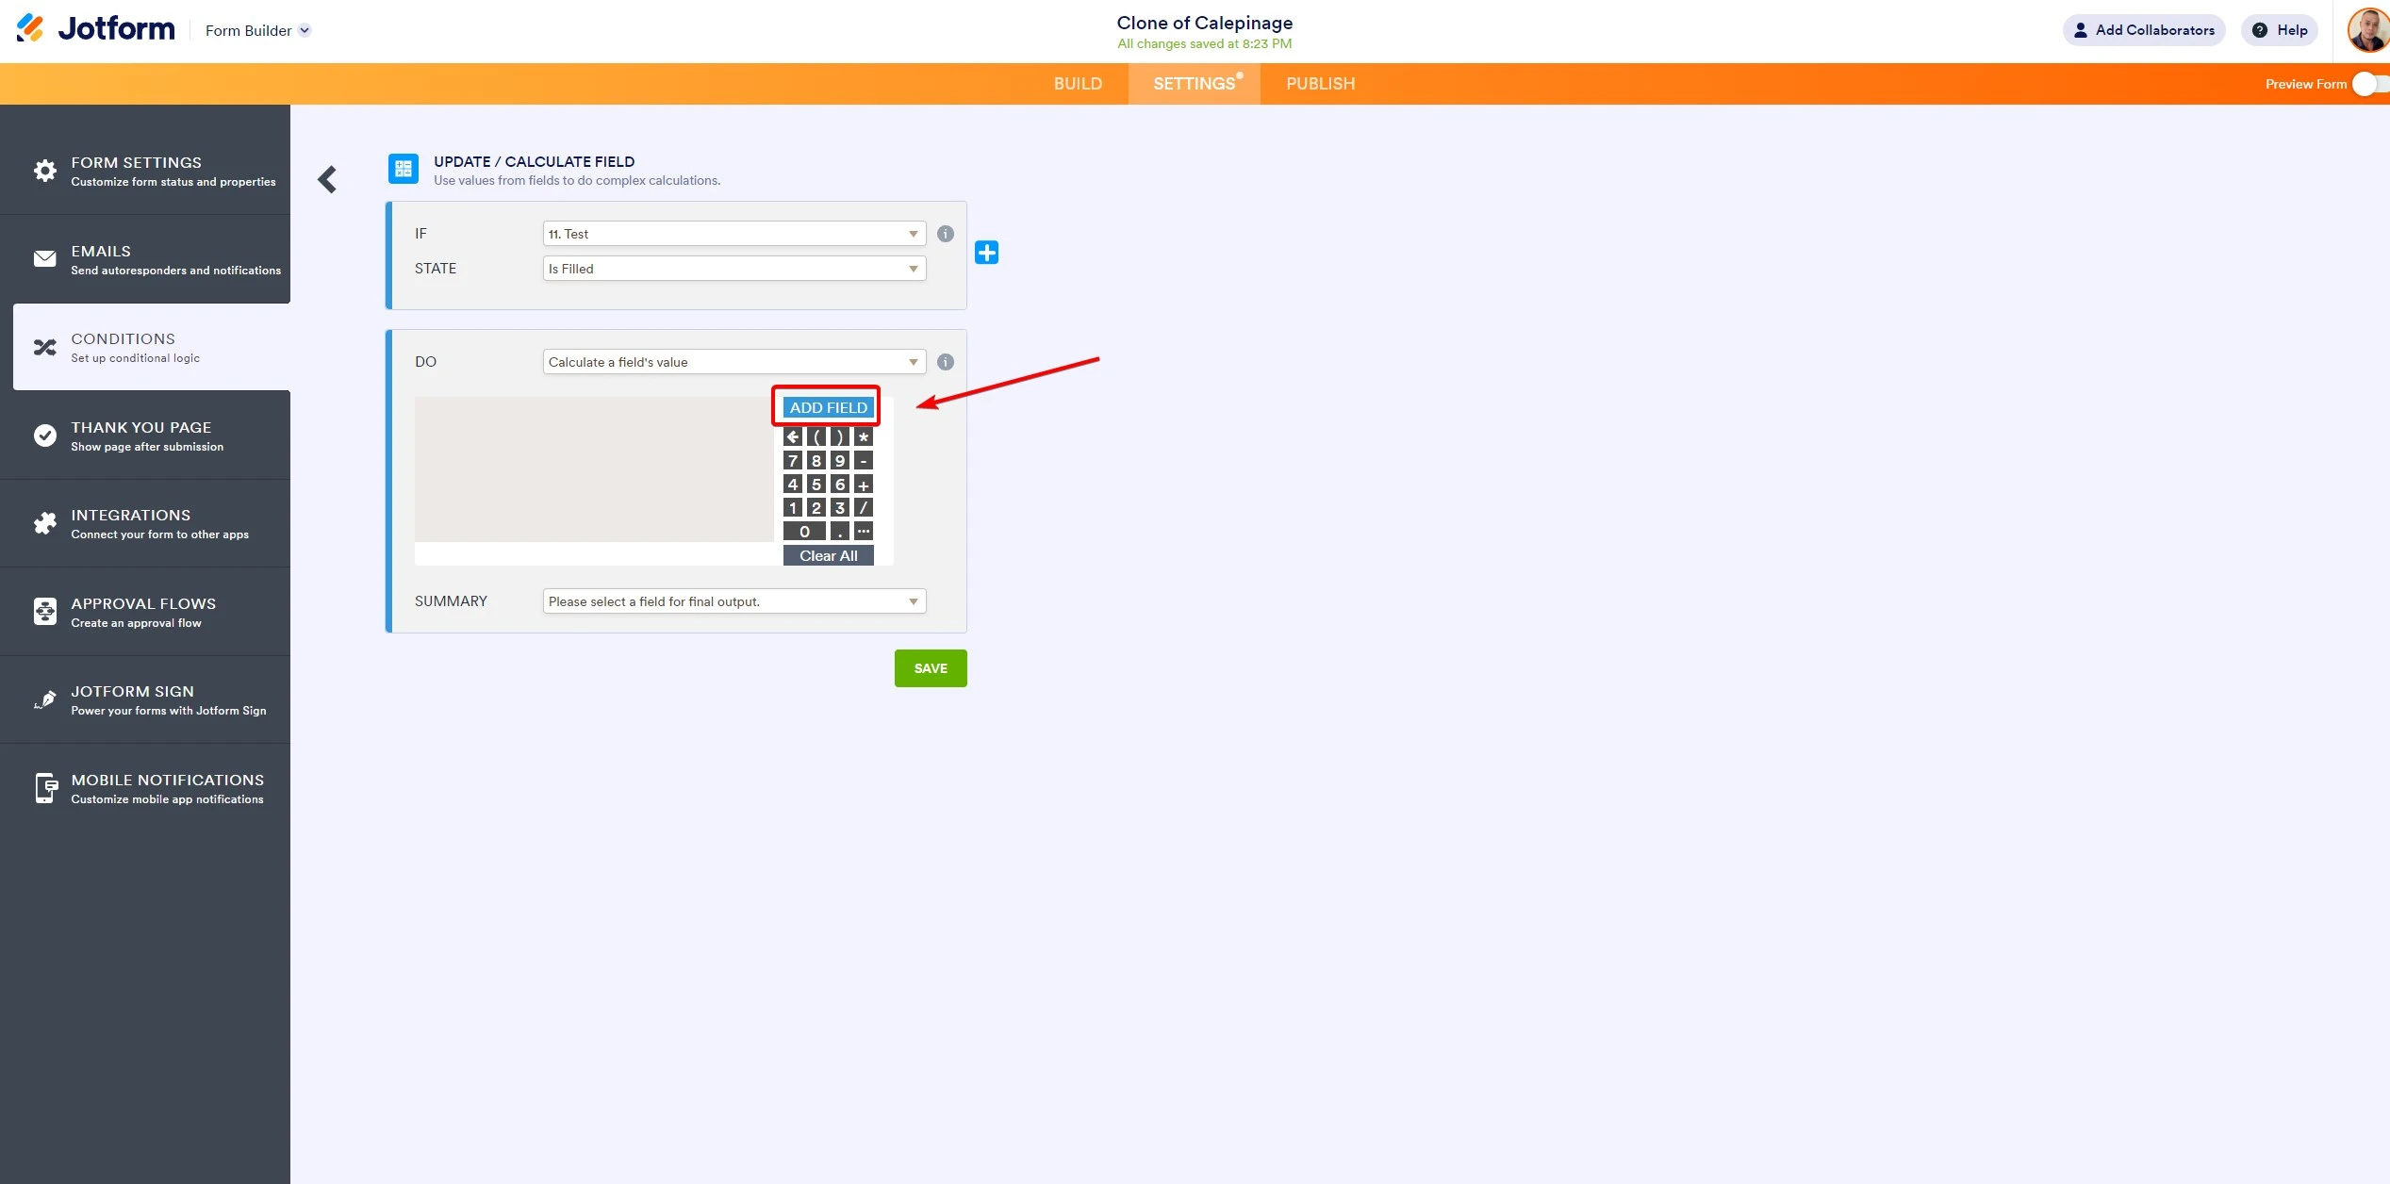Open the SUMMARY final output dropdown
This screenshot has height=1184, width=2390.
[x=733, y=600]
